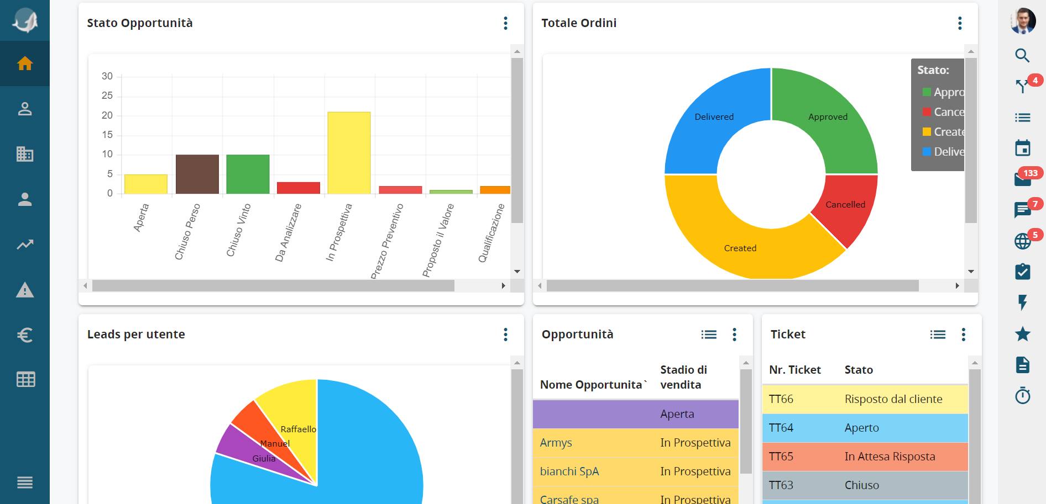The height and width of the screenshot is (504, 1046).
Task: Open the Opportunità list view icon
Action: [x=709, y=335]
